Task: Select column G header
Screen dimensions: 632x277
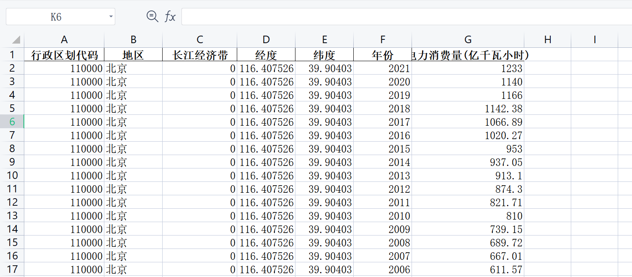Action: 468,40
